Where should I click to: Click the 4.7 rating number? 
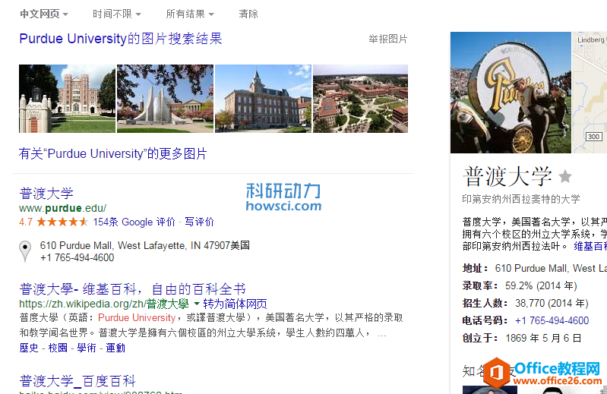click(x=26, y=222)
